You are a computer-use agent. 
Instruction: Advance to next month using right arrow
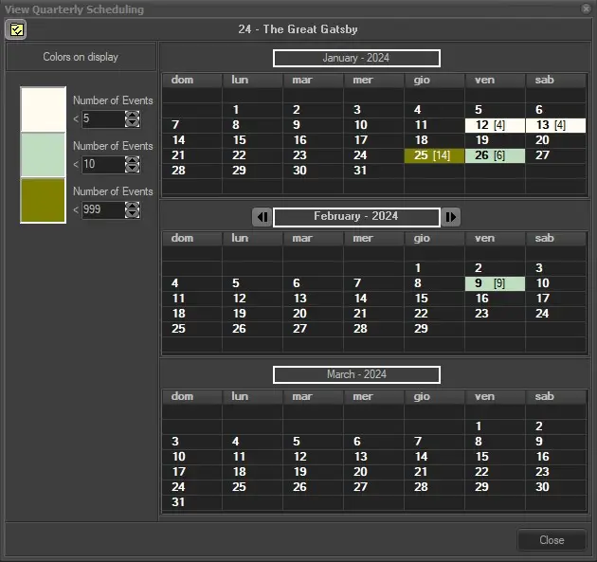[451, 217]
